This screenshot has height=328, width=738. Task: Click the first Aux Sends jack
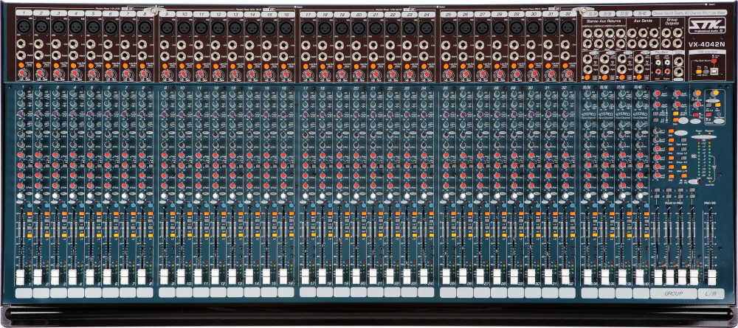pyautogui.click(x=632, y=32)
